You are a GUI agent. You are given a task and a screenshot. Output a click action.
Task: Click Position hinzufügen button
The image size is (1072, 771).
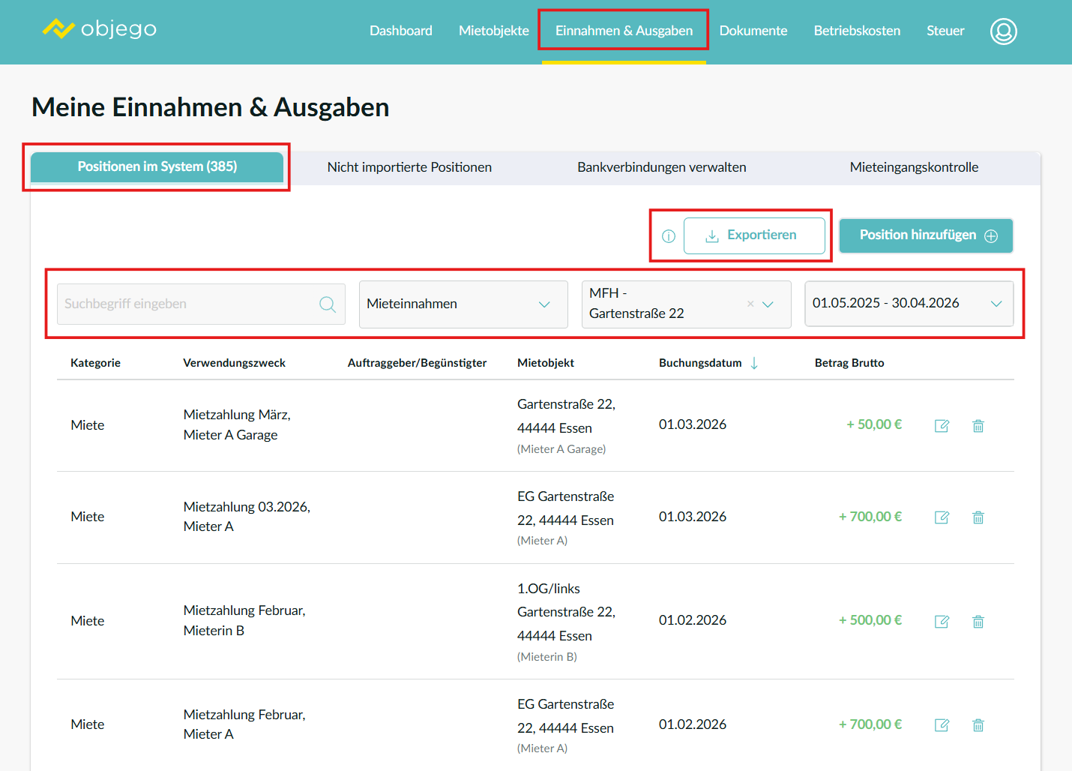click(927, 235)
